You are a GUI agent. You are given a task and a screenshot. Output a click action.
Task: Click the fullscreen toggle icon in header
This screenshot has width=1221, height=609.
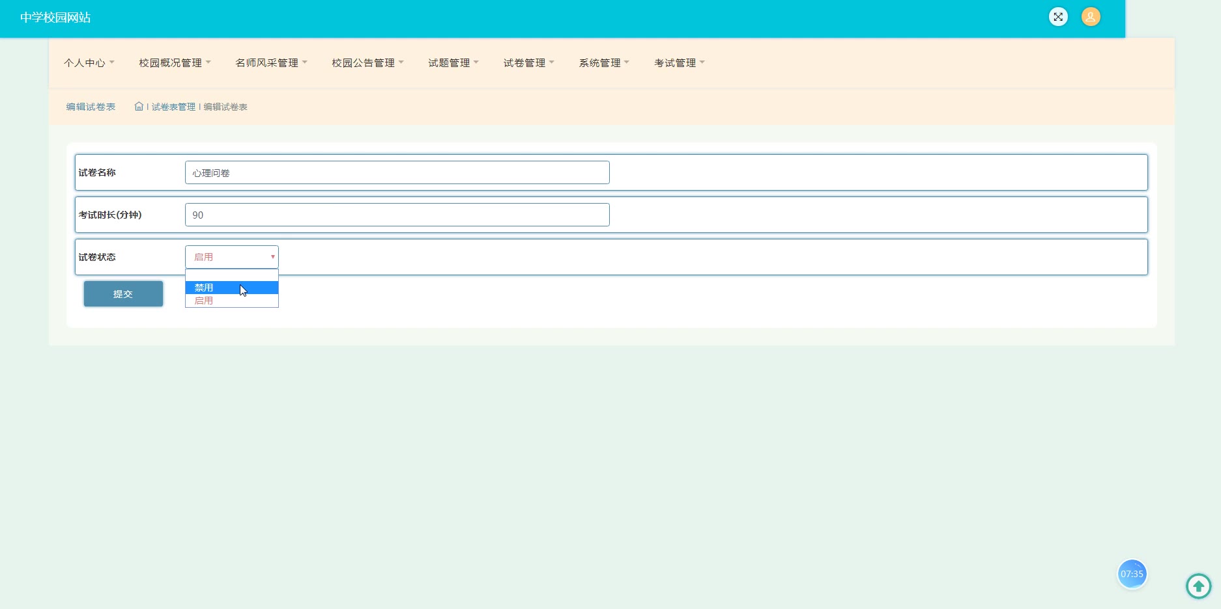click(1058, 17)
